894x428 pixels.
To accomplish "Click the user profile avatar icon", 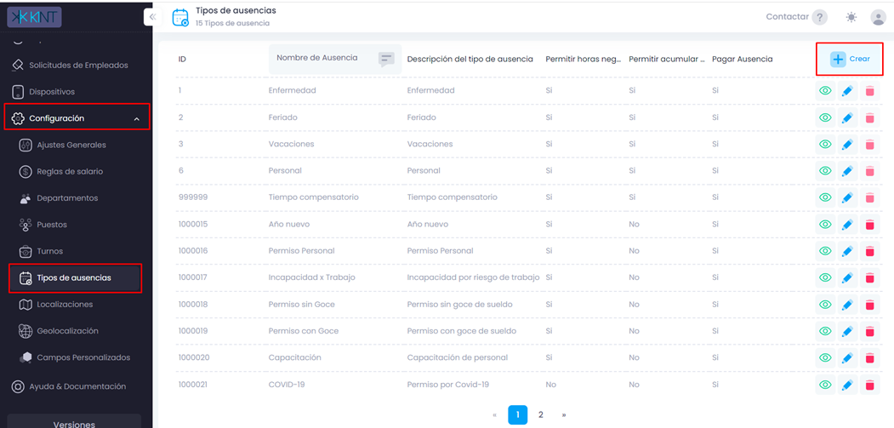I will point(878,17).
